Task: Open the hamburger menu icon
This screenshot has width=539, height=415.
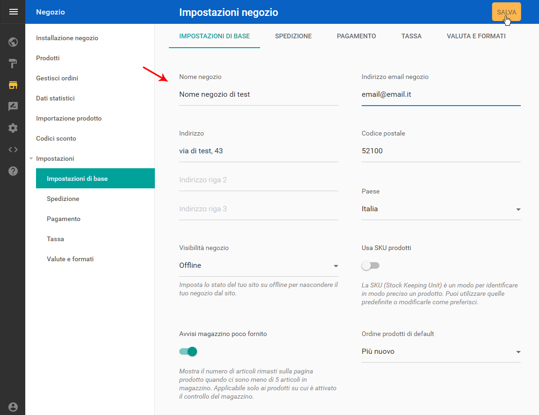Action: pos(13,12)
